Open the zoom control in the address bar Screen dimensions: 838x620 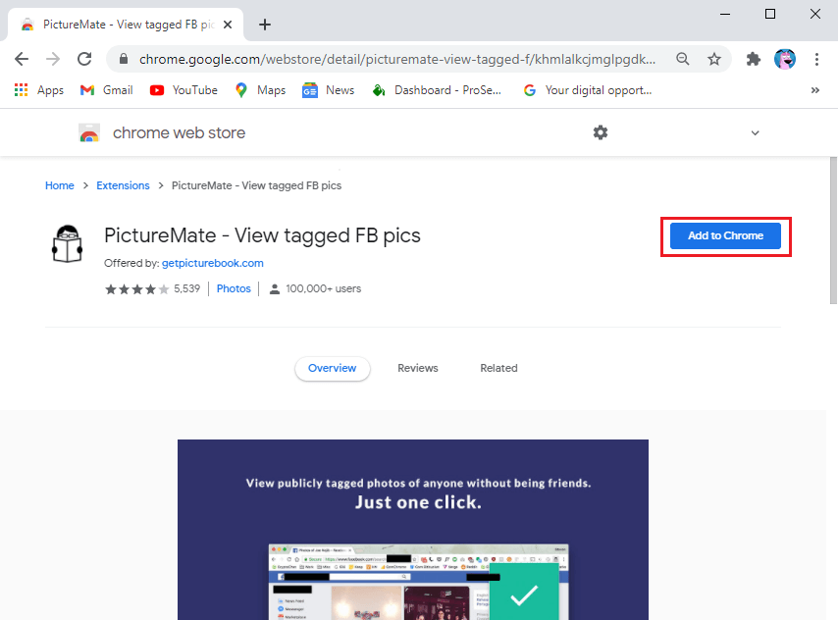(682, 59)
